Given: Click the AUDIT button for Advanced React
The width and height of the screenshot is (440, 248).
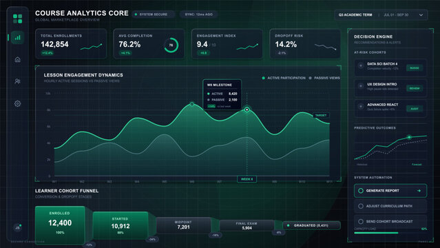Looking at the screenshot, I should [415, 109].
